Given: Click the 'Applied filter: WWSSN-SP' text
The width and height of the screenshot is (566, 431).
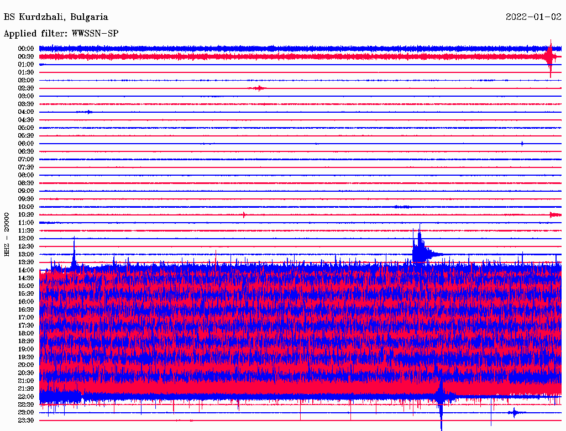Looking at the screenshot, I should [61, 34].
